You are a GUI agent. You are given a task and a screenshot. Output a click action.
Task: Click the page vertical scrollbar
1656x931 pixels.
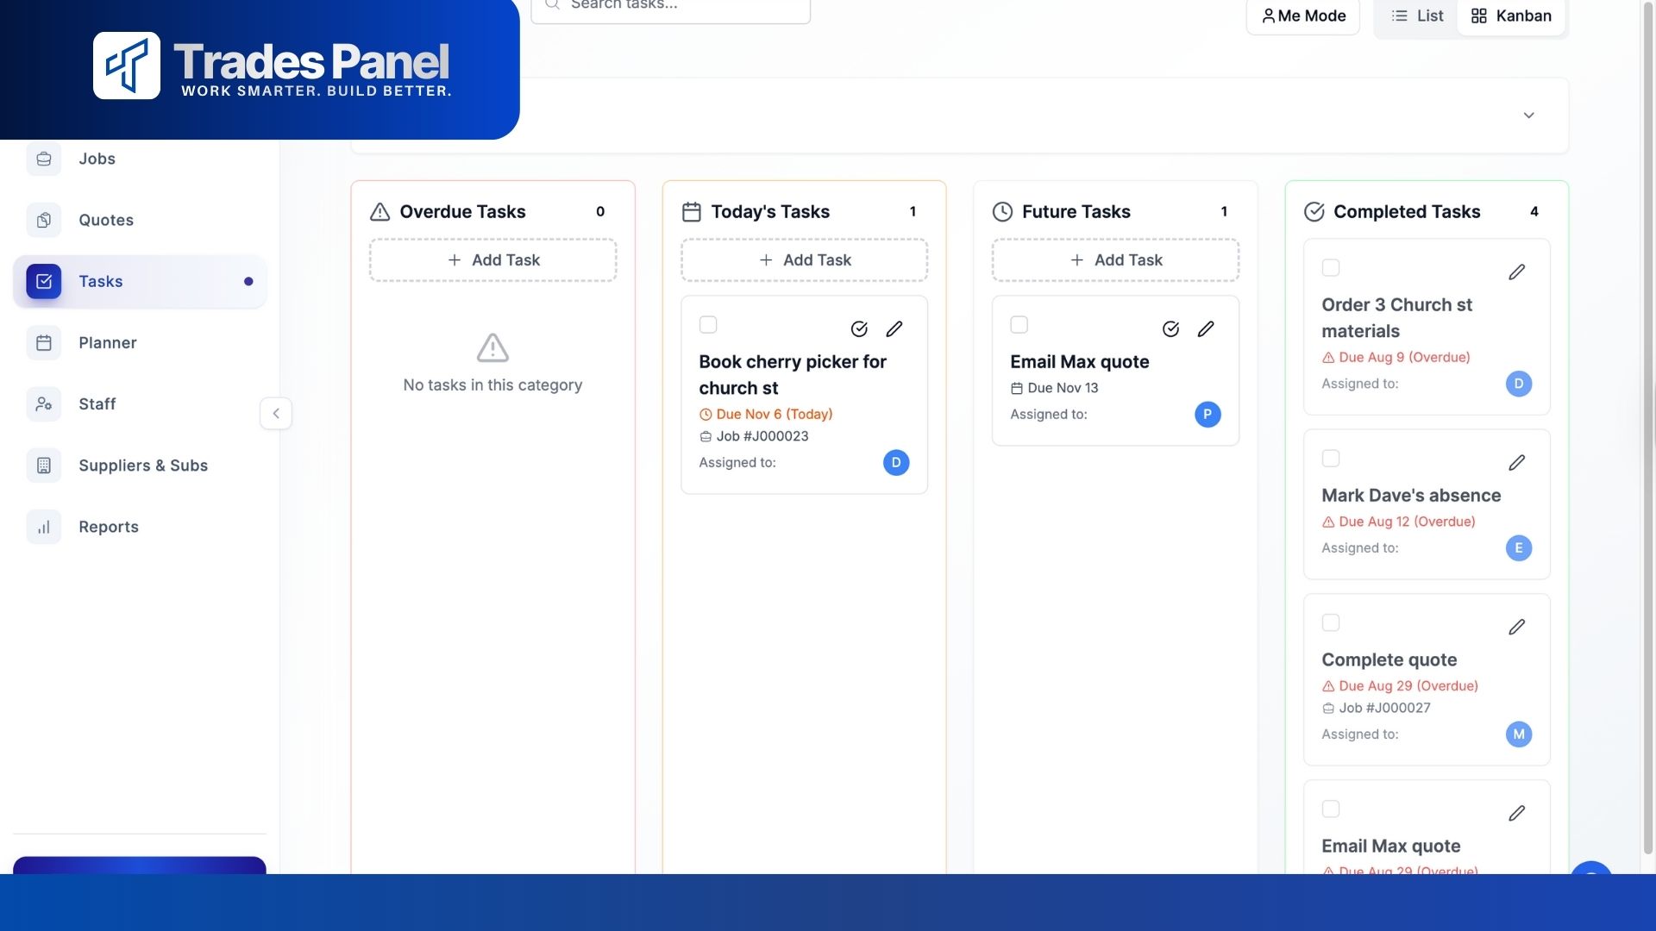tap(1647, 431)
